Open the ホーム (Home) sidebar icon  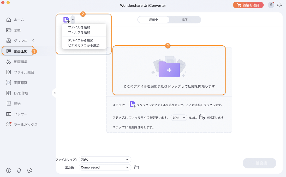pos(9,20)
